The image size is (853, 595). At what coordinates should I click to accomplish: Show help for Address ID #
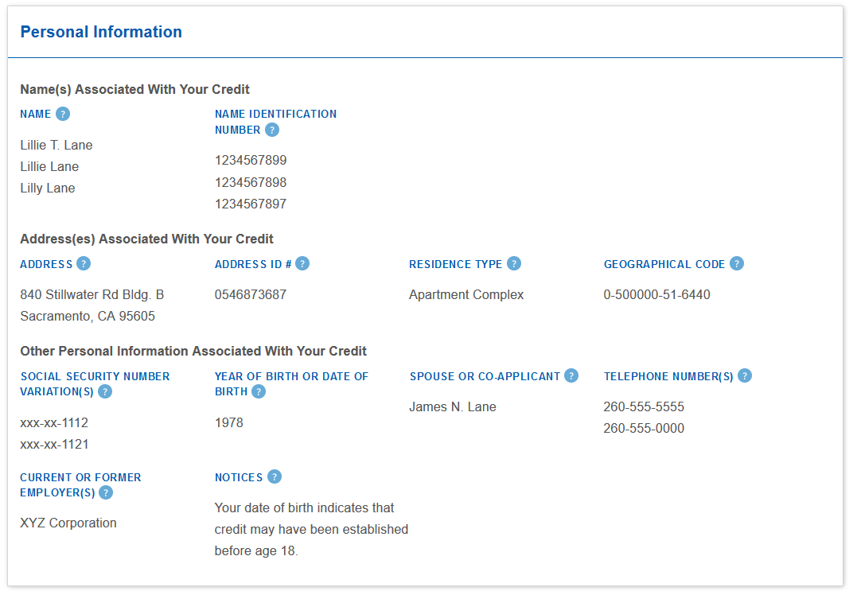[x=302, y=263]
